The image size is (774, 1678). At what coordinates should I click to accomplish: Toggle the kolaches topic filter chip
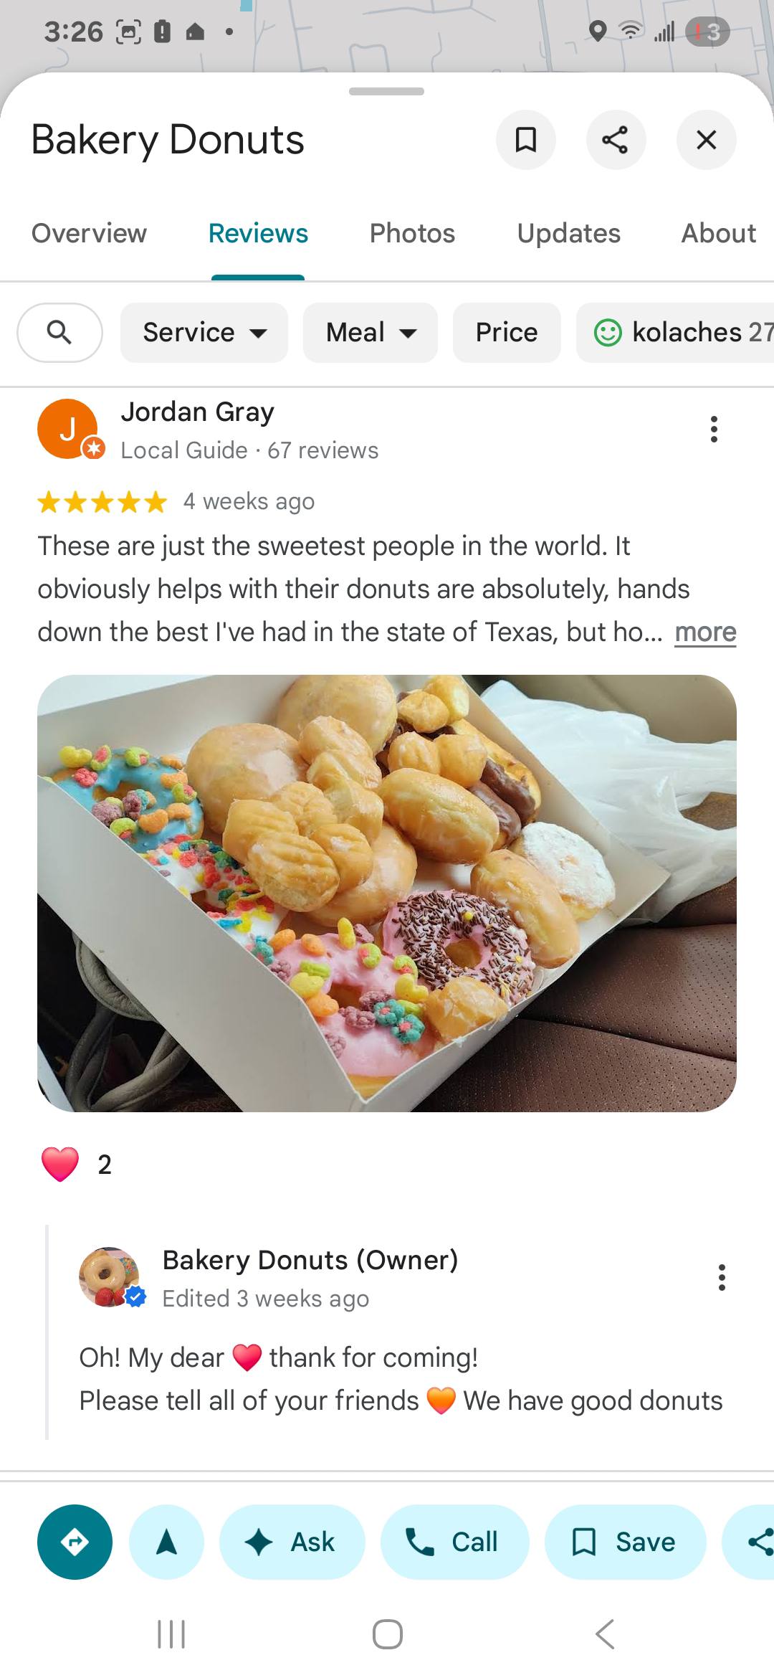click(x=675, y=333)
